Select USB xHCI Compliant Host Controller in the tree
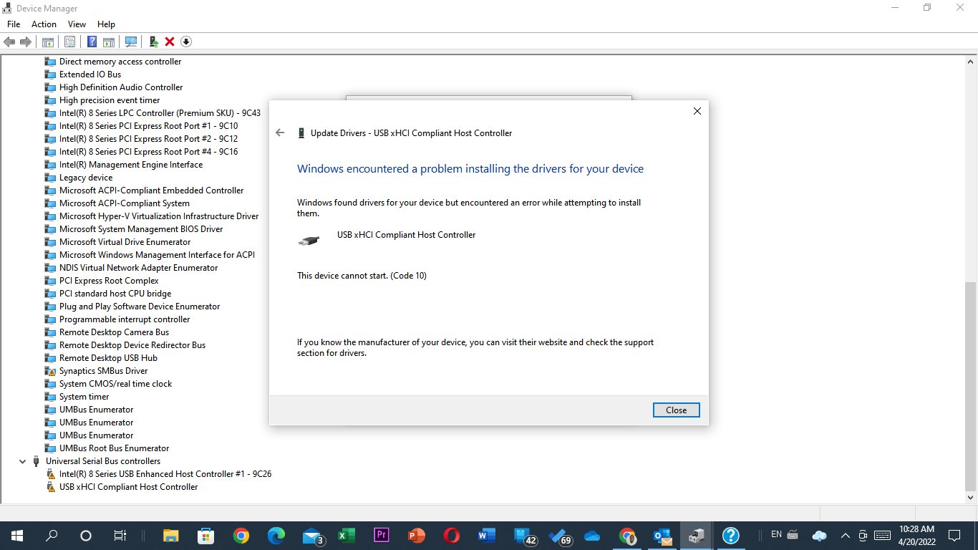Screen dimensions: 978x550 coord(129,486)
